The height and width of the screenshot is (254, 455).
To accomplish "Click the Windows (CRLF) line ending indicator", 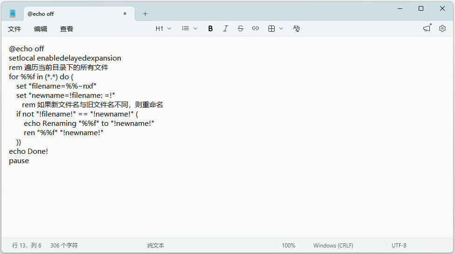I will click(333, 245).
